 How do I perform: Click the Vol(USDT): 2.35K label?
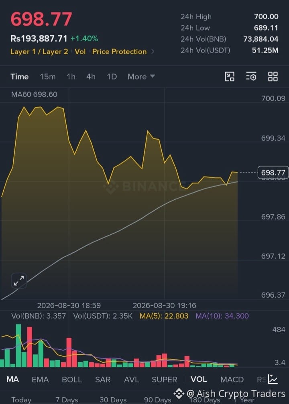coord(103,316)
